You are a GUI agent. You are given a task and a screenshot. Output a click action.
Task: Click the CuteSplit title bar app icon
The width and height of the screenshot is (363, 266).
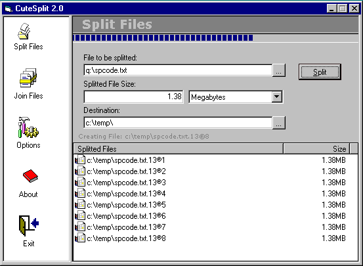point(9,9)
